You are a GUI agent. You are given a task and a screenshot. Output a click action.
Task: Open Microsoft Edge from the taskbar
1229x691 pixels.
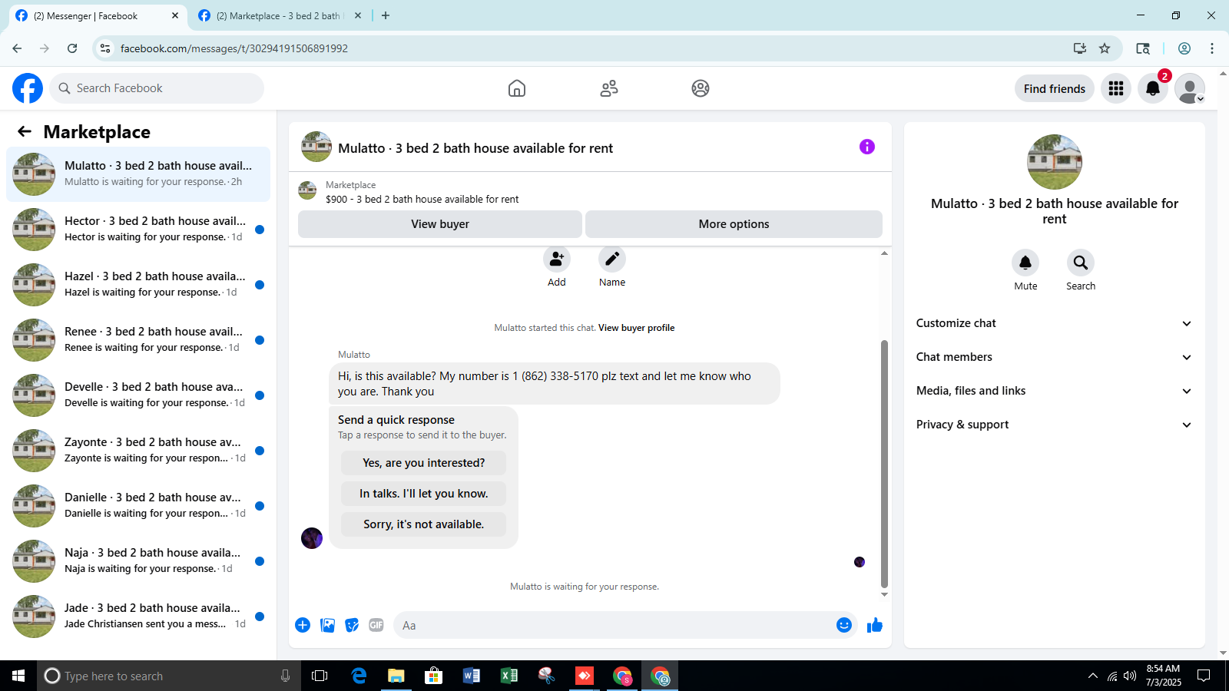pyautogui.click(x=359, y=676)
